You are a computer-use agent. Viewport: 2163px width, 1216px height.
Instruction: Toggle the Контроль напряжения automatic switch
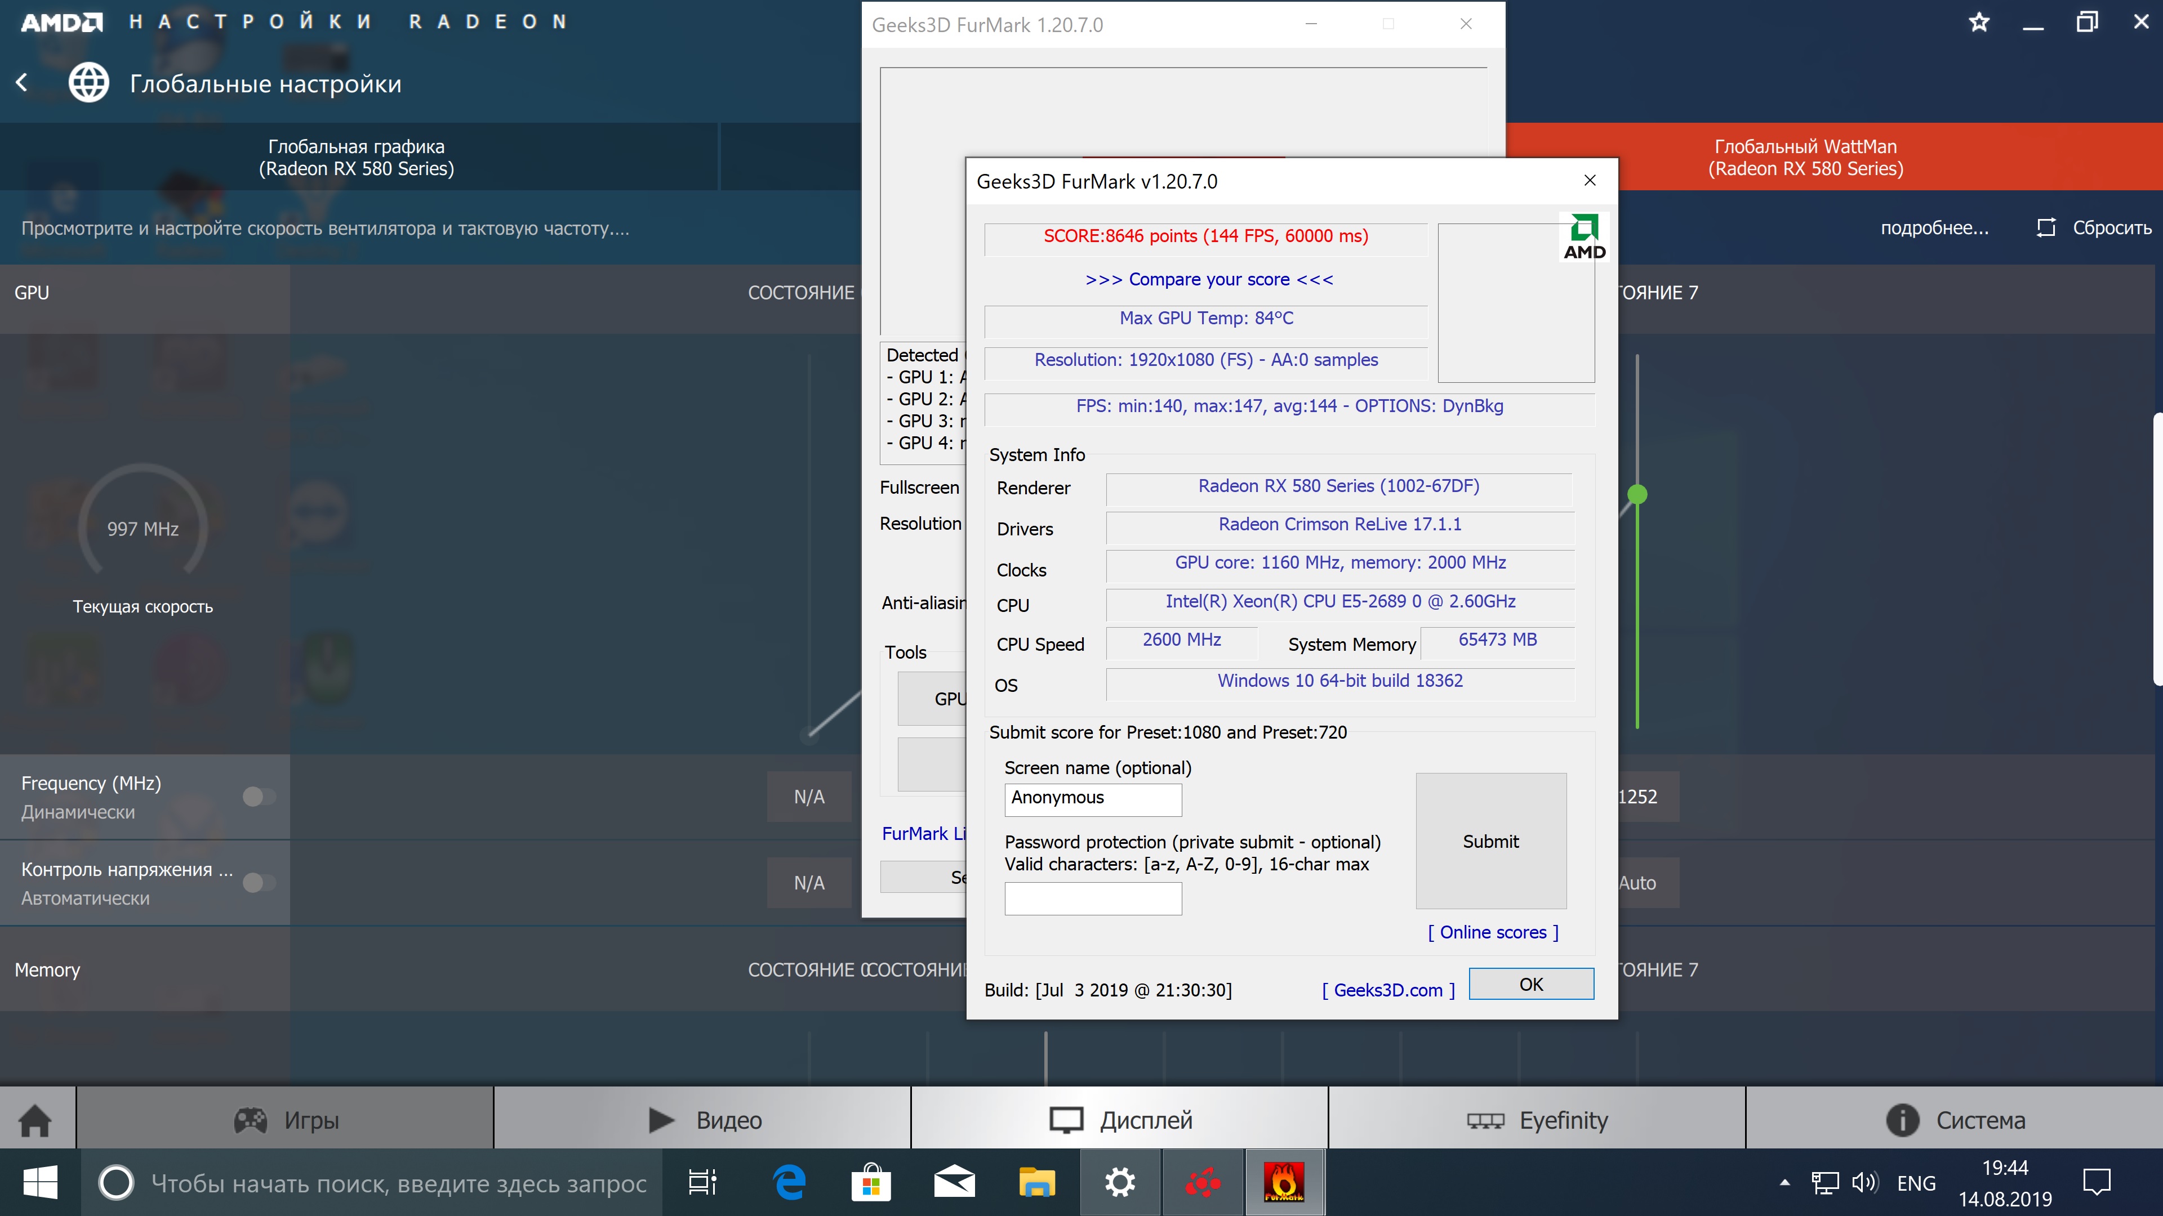pos(259,883)
